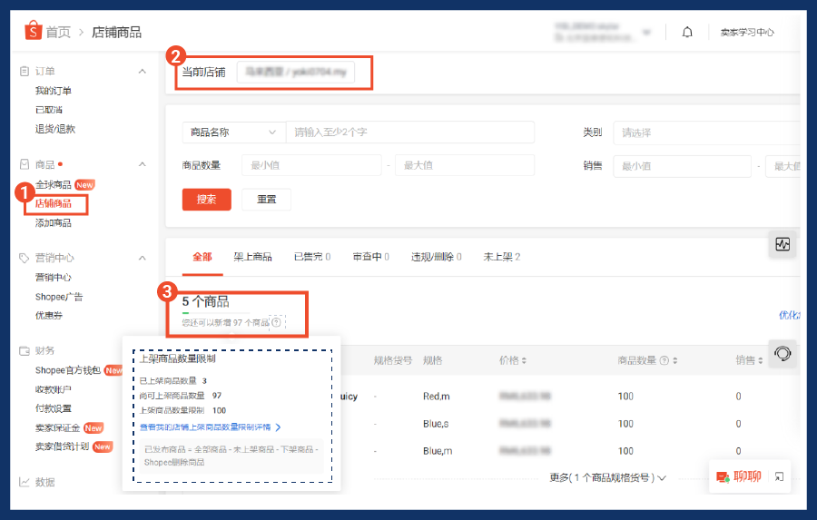
Task: Open 卖家学习中心 link
Action: pyautogui.click(x=747, y=33)
